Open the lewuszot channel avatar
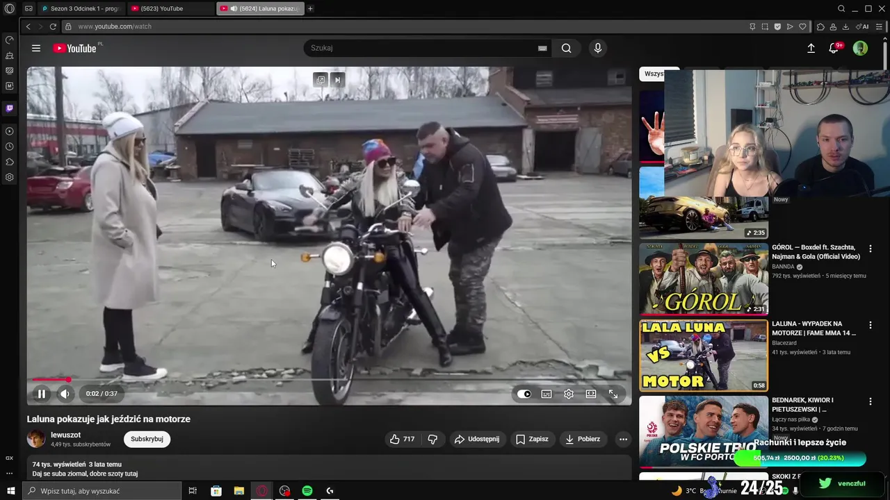 point(36,439)
